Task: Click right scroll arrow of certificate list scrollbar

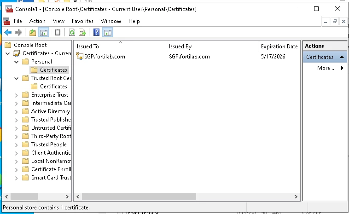Action: pyautogui.click(x=296, y=197)
